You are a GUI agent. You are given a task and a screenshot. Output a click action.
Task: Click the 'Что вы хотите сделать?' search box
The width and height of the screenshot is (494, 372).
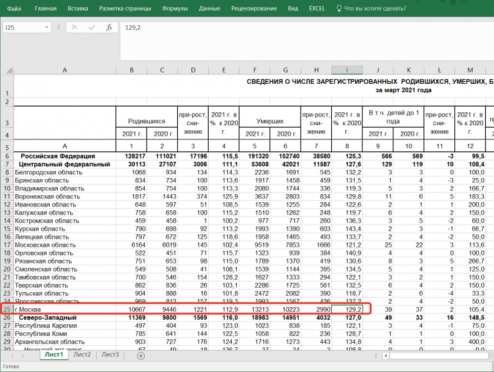(375, 9)
